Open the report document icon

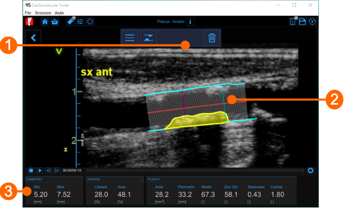click(293, 22)
